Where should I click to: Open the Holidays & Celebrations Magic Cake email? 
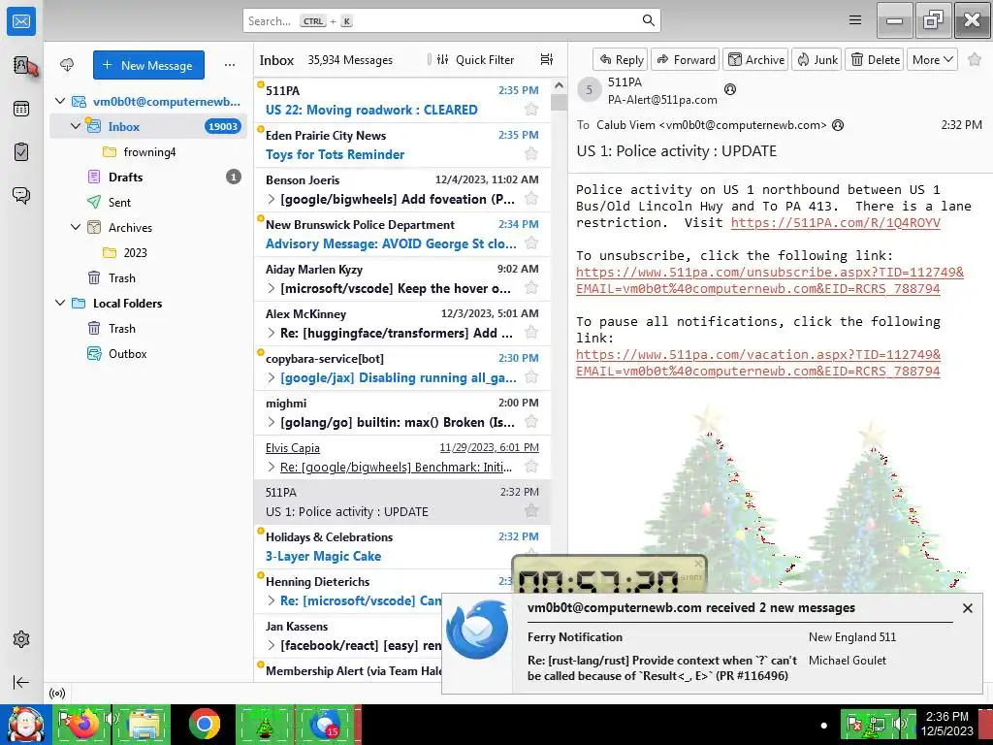point(402,546)
